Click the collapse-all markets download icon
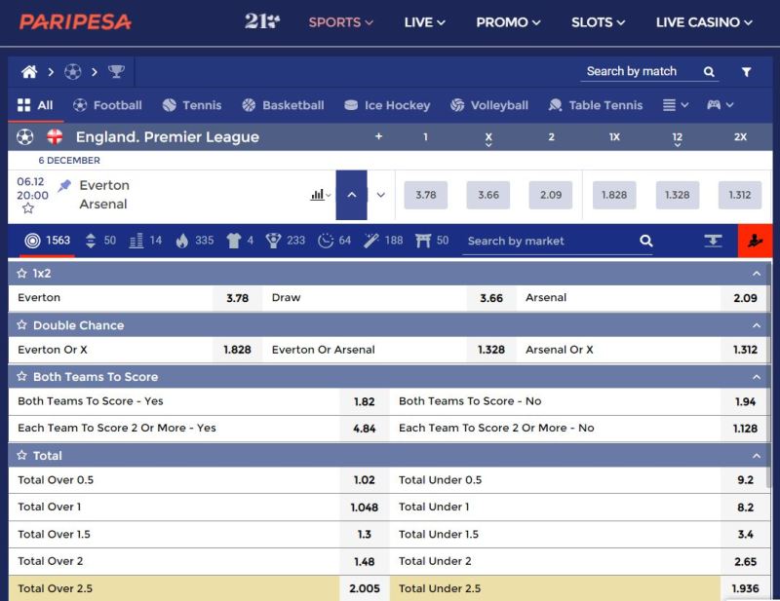This screenshot has width=780, height=601. [713, 241]
